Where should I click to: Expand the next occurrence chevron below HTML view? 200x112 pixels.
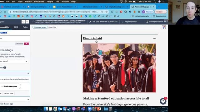point(28,99)
